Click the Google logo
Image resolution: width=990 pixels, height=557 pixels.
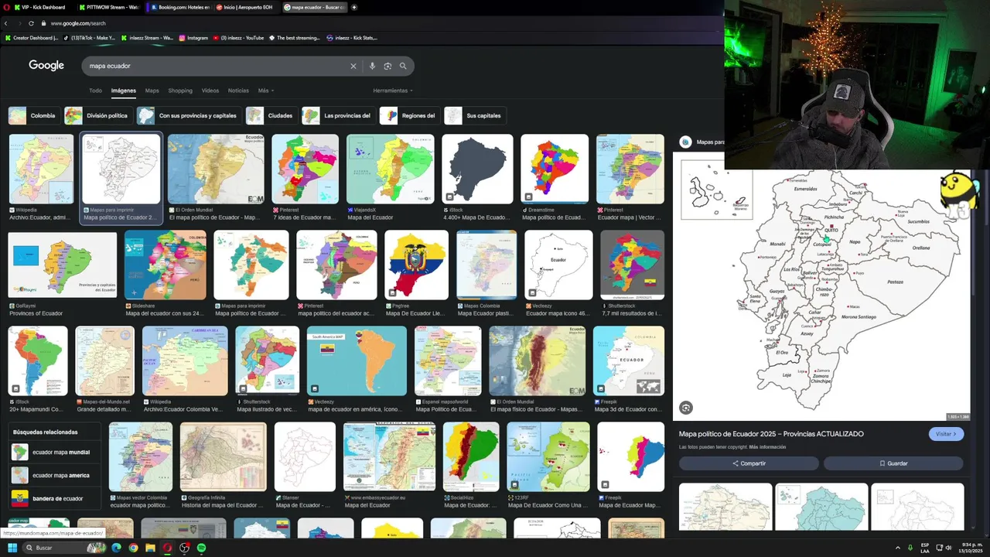[x=46, y=66]
